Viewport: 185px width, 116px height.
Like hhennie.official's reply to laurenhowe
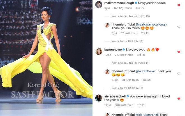[x=179, y=74]
